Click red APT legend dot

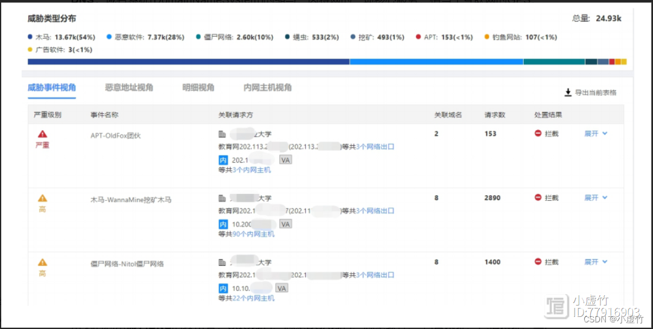click(x=418, y=37)
